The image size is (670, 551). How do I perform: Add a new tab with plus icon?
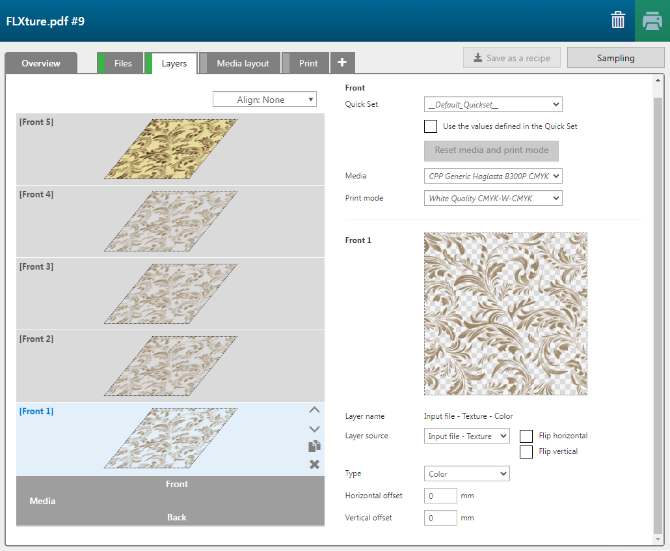pos(342,63)
